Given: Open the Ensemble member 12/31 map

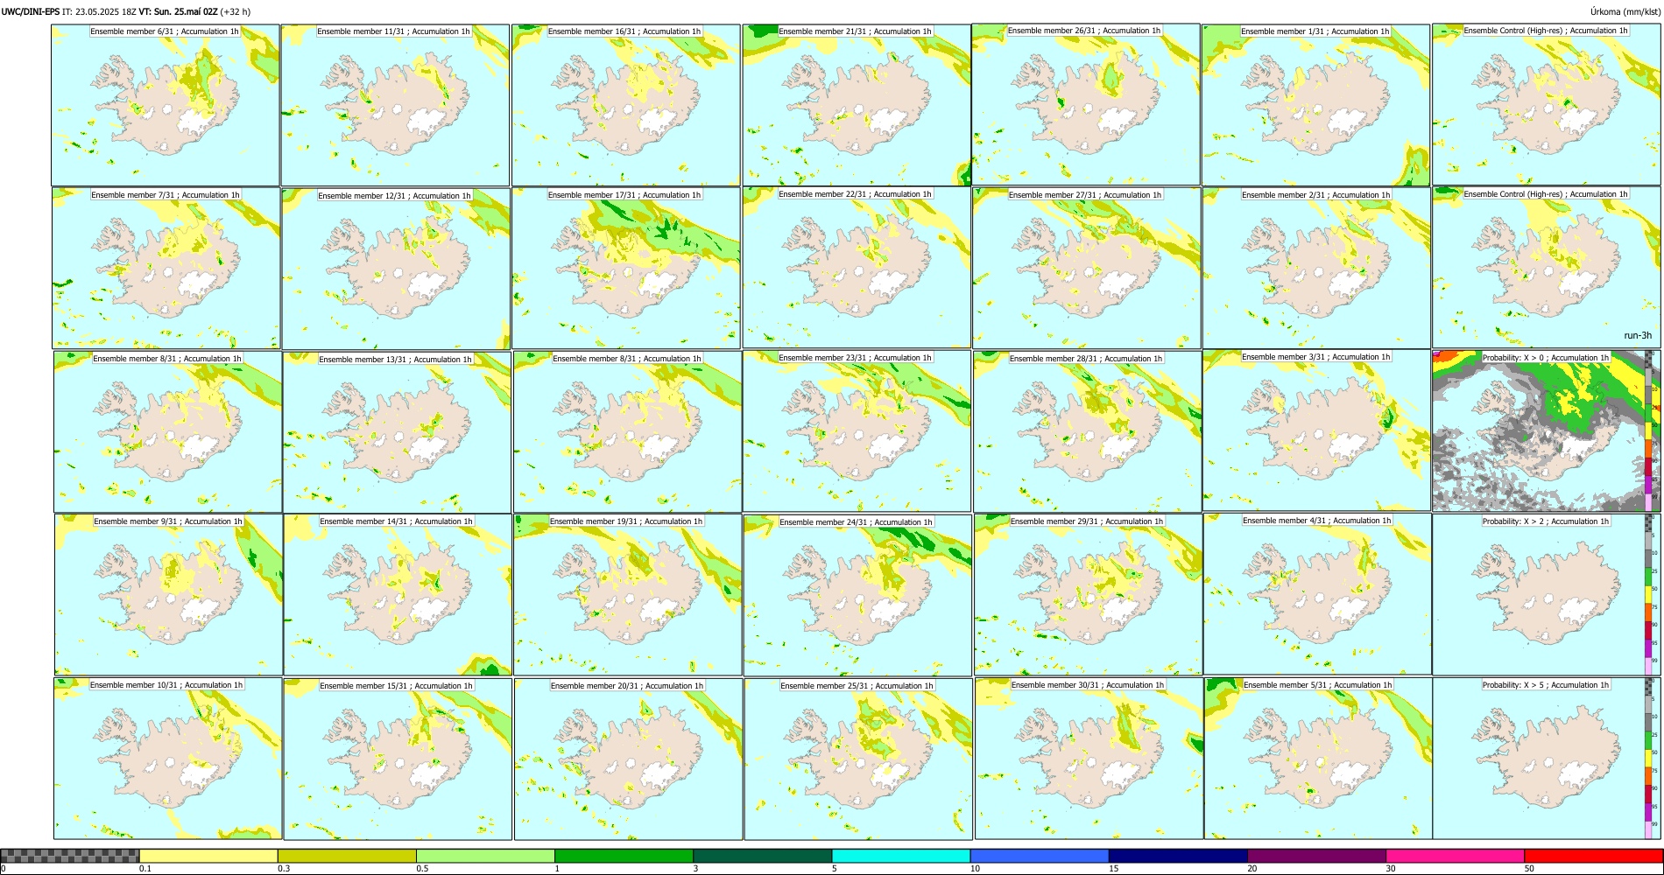Looking at the screenshot, I should pos(396,268).
